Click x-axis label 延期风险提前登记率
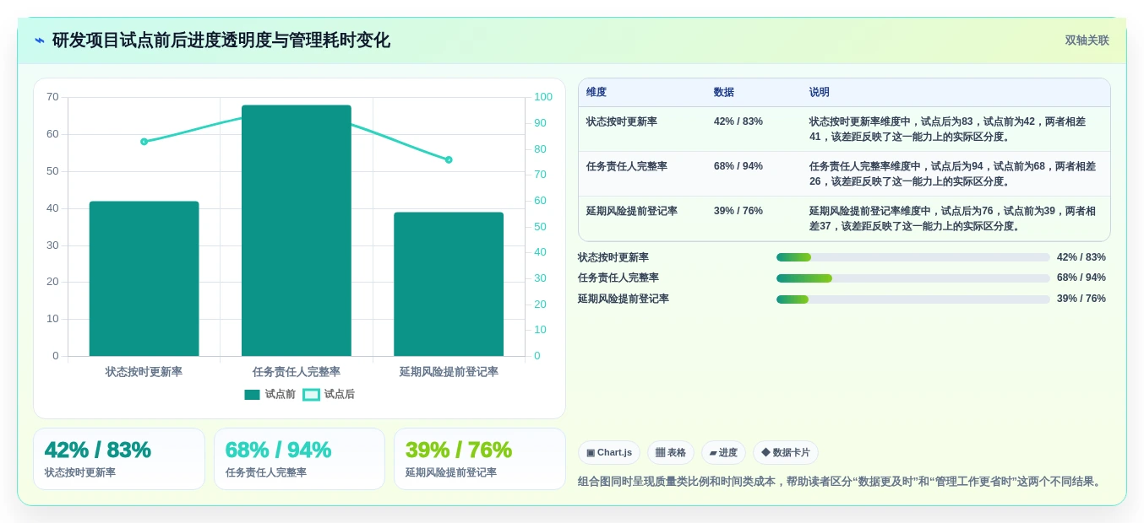 (x=449, y=372)
